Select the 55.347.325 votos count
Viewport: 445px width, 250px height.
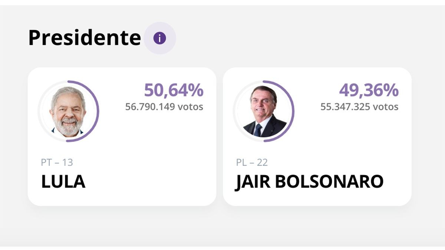click(359, 107)
